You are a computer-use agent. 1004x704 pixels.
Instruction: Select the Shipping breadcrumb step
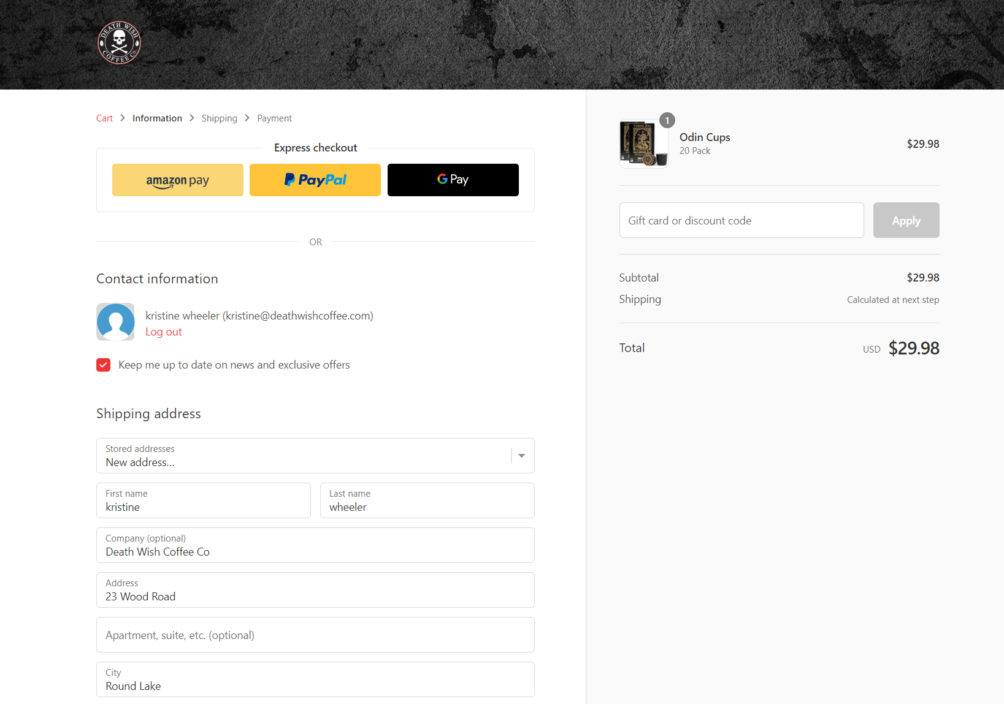click(x=219, y=118)
